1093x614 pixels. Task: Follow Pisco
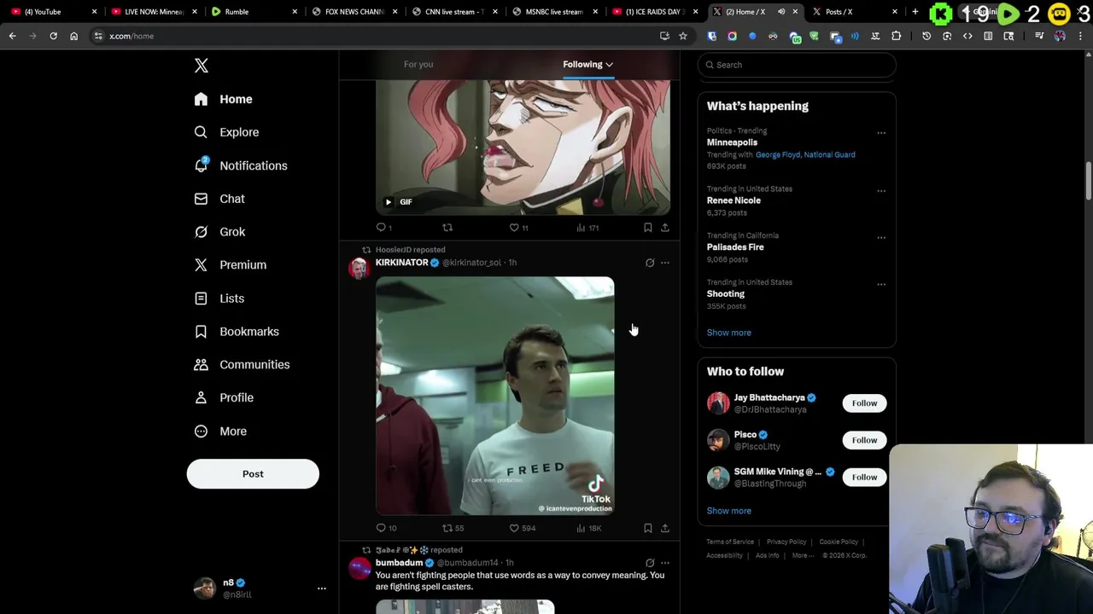(x=864, y=440)
